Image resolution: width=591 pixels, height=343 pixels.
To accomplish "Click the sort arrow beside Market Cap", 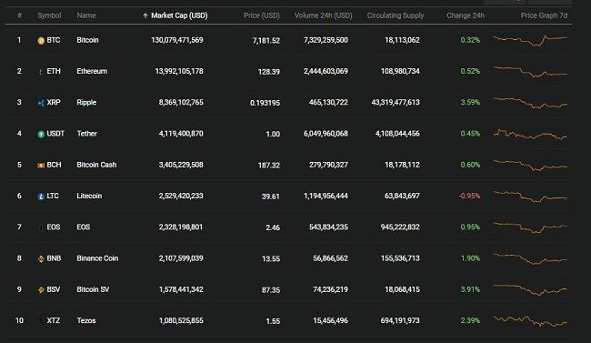I will (x=145, y=15).
